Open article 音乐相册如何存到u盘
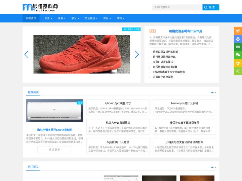Screen dimensions: 242x181 165,67
